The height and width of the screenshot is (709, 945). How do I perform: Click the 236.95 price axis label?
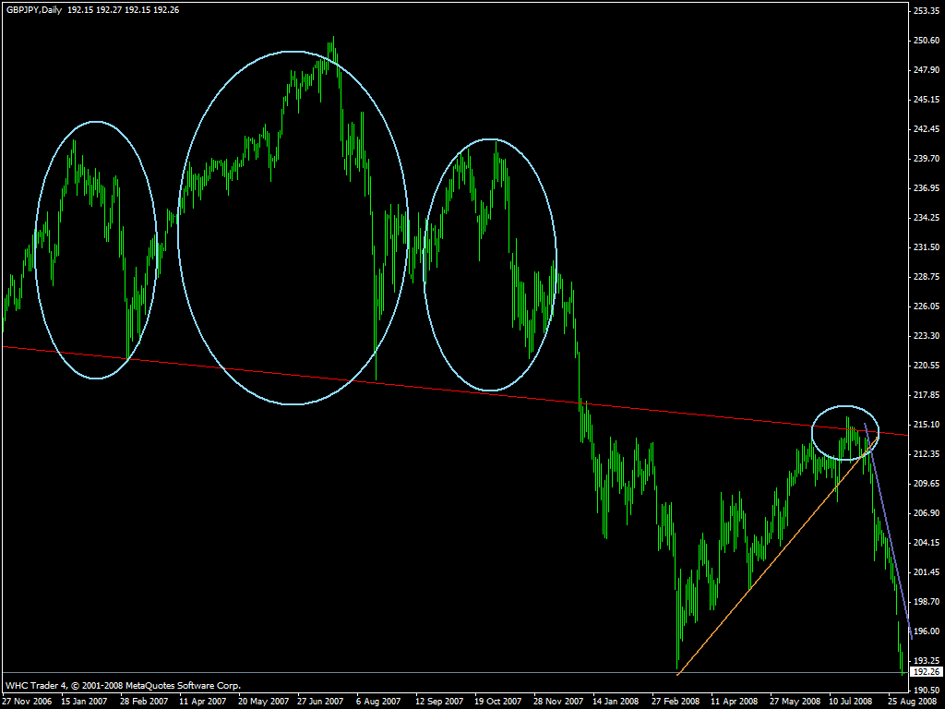927,188
